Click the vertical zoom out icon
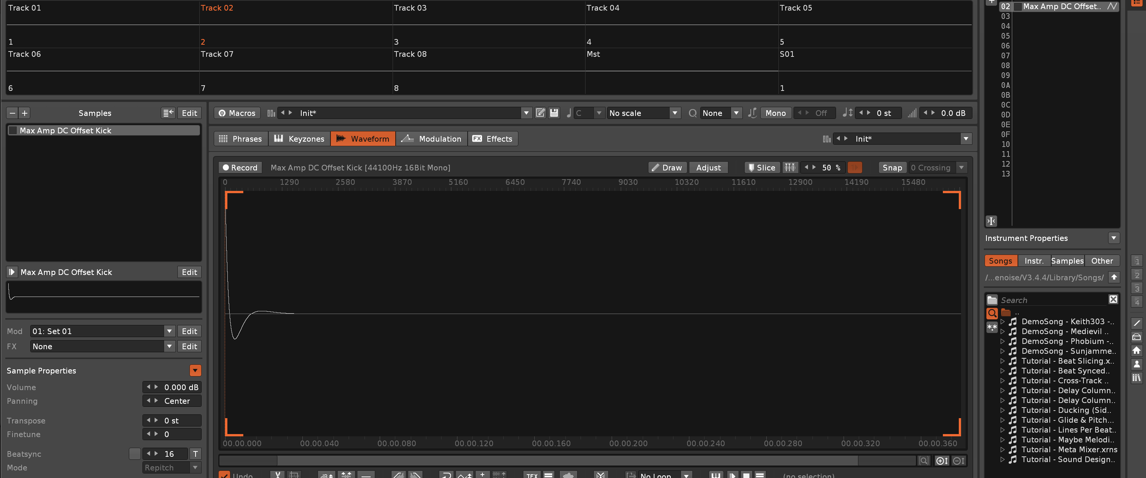 tap(958, 461)
